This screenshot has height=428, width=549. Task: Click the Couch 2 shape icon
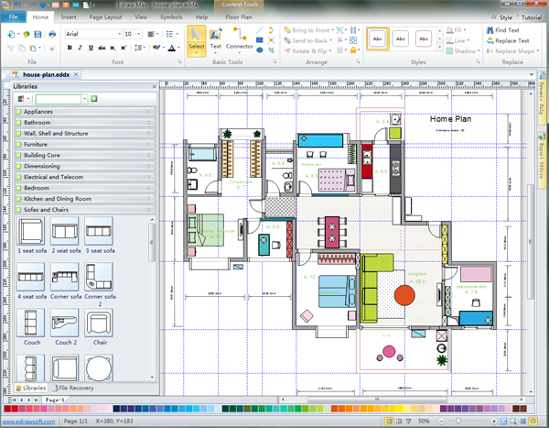click(64, 323)
